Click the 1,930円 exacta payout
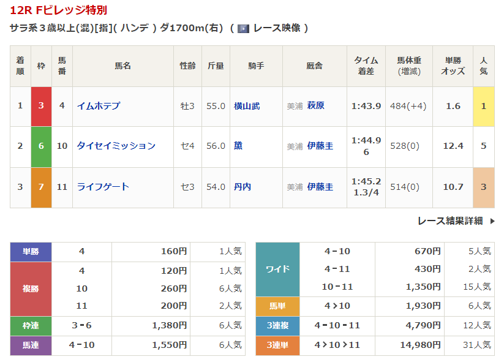 [423, 306]
